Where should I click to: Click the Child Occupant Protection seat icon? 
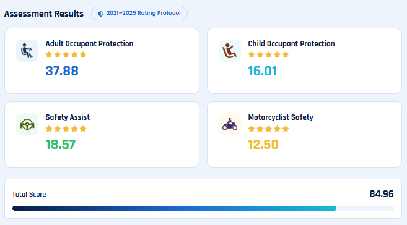click(230, 51)
